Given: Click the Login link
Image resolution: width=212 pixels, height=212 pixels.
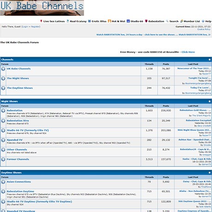Looking at the screenshot, I should pos(25,27).
